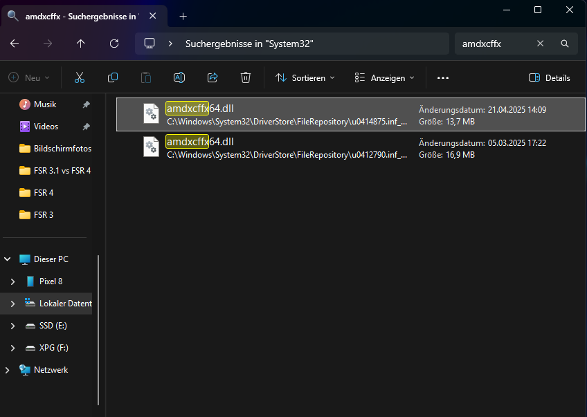
Task: Click the PC monitor icon in address bar
Action: coord(150,44)
